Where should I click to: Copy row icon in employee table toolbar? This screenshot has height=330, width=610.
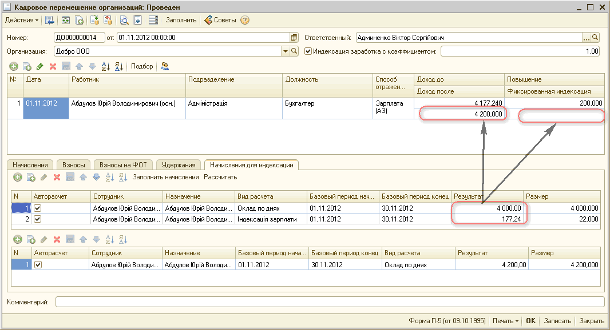(27, 66)
